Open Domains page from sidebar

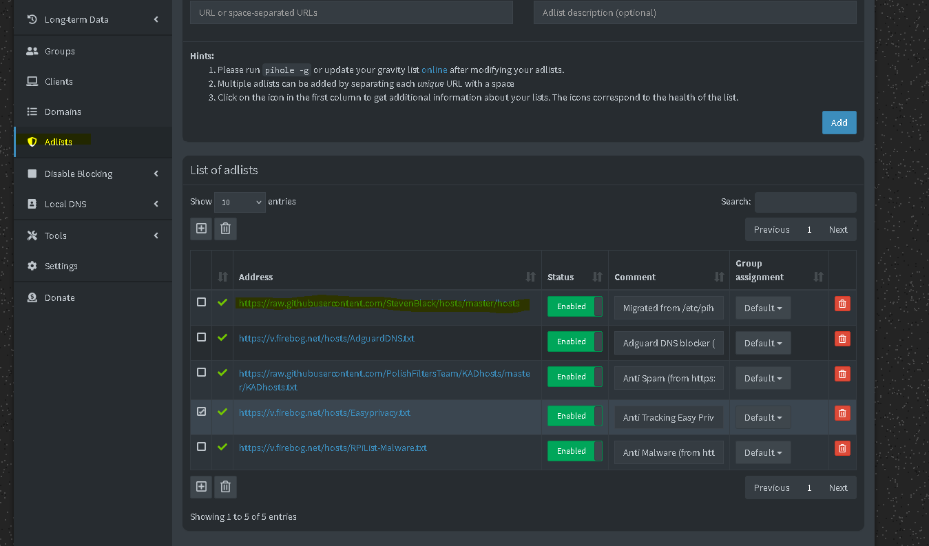63,112
